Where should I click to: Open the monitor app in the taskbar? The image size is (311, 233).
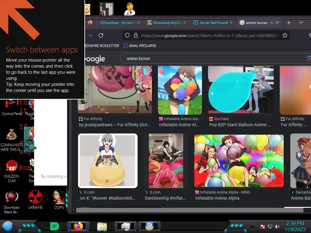(x=126, y=226)
